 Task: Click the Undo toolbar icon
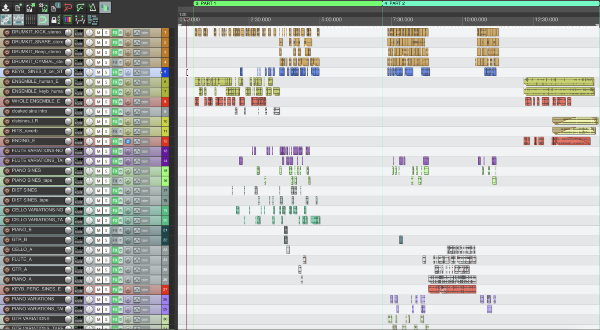pyautogui.click(x=68, y=7)
